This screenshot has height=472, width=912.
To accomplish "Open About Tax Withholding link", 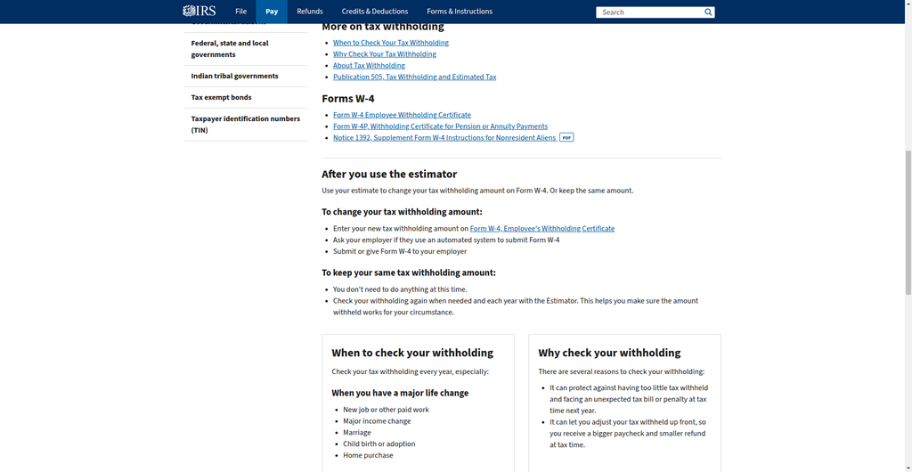I will [370, 66].
